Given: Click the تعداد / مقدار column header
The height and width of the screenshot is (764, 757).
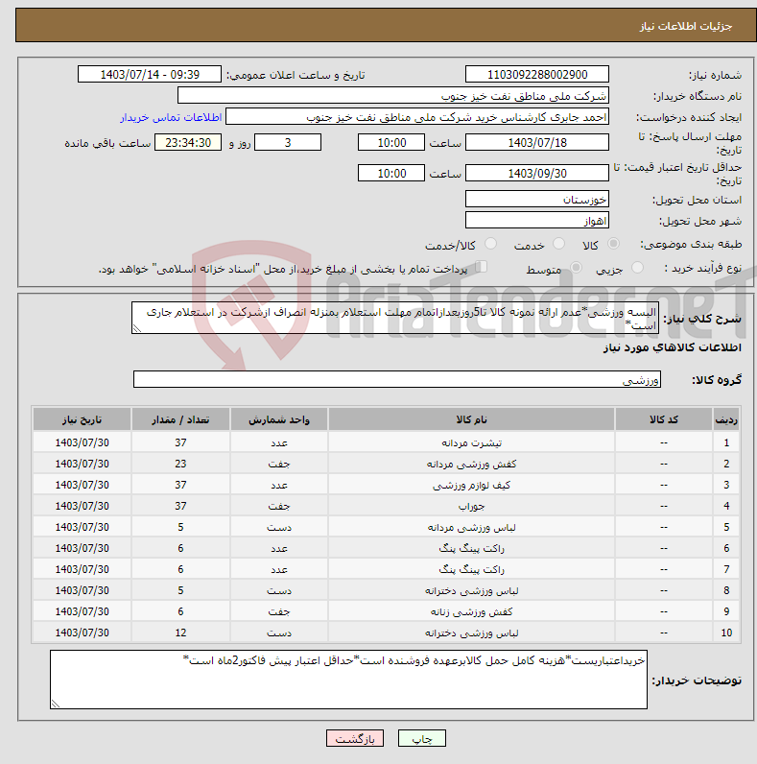Looking at the screenshot, I should coord(180,419).
